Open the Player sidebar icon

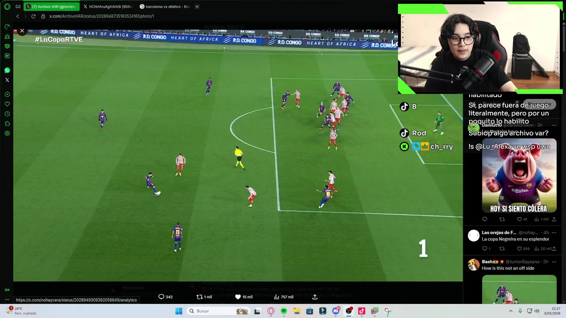click(x=7, y=95)
